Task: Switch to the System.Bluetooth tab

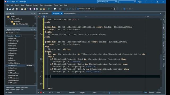Action: click(x=70, y=13)
